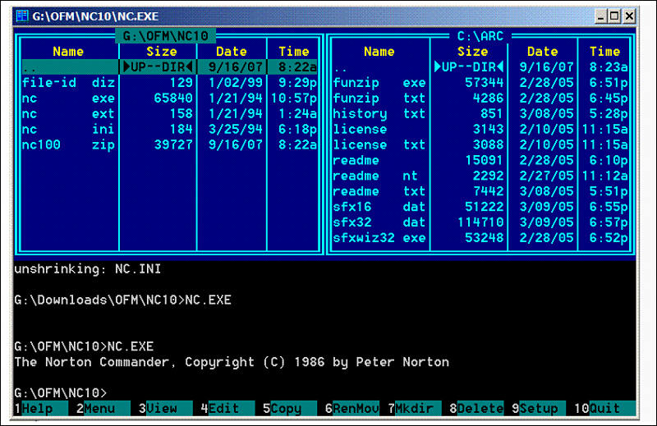Click the 8 Delete function key

pyautogui.click(x=476, y=409)
